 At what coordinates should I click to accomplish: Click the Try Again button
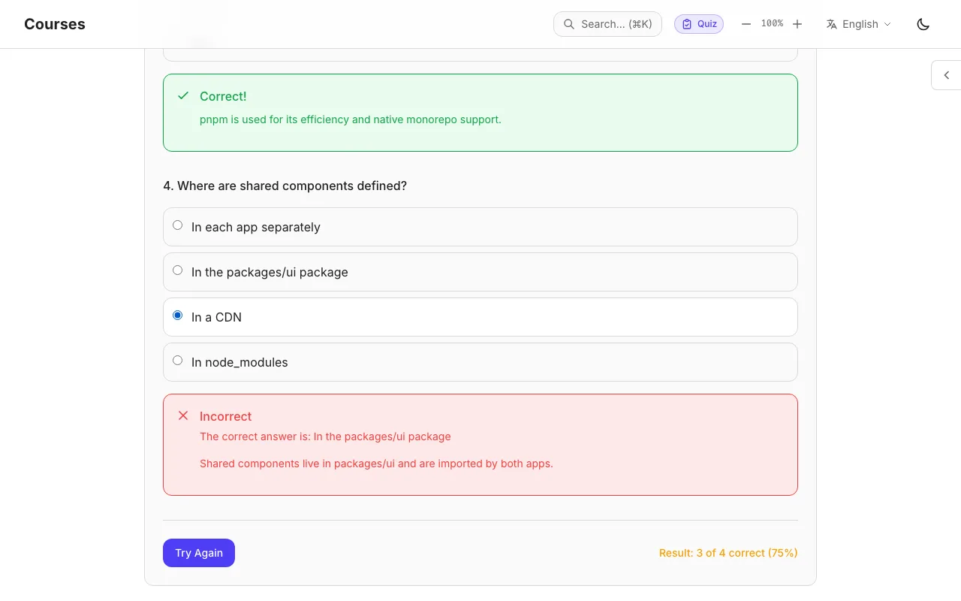pyautogui.click(x=199, y=553)
